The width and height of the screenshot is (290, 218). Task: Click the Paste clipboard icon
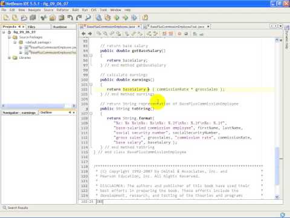click(61, 18)
